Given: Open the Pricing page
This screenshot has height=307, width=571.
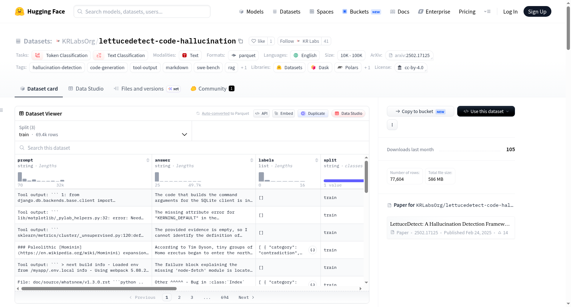Looking at the screenshot, I should point(467,11).
